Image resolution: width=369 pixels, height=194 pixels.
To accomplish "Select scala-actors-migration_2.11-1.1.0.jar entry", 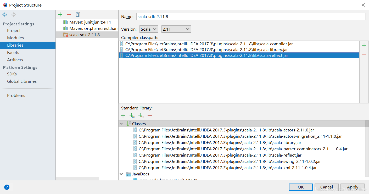I will (x=240, y=136).
